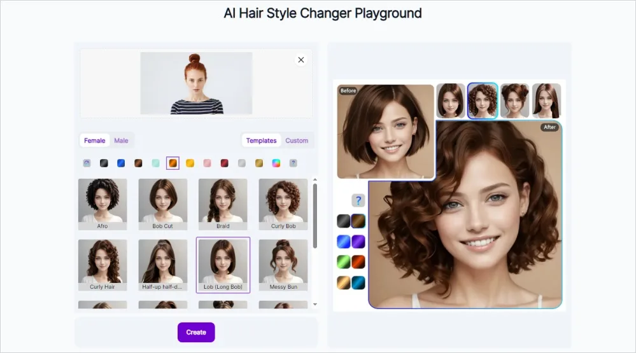Viewport: 636px width, 353px height.
Task: Select the blue hair color in the template row
Action: (121, 163)
